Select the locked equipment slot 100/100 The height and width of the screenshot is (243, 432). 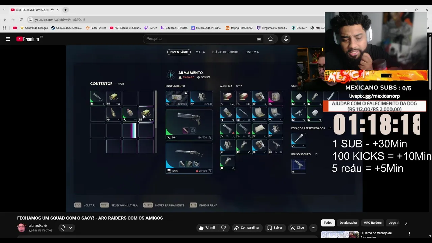[x=177, y=99]
